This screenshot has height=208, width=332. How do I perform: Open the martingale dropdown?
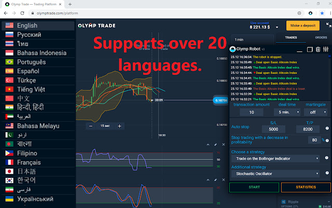click(x=316, y=112)
